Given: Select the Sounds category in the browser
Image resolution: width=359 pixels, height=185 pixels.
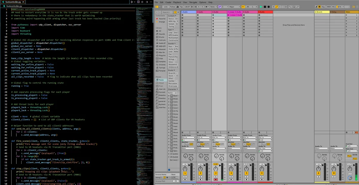Looking at the screenshot, I should coord(161,34).
